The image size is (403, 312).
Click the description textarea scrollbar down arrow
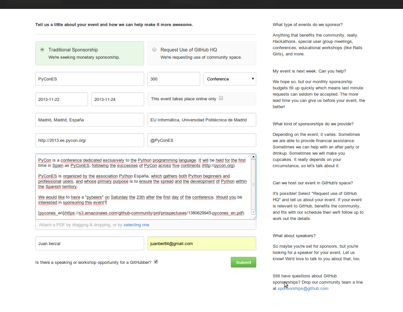point(253,212)
